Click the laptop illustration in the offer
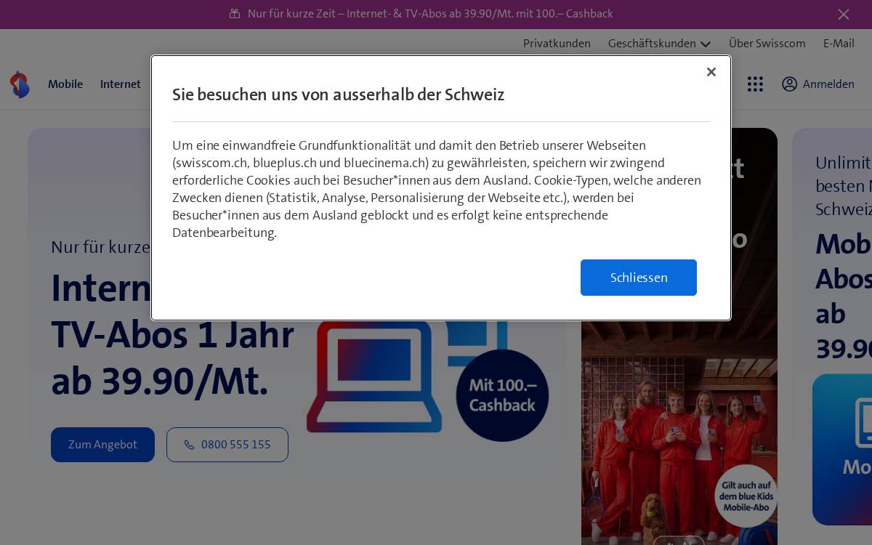 click(x=374, y=378)
